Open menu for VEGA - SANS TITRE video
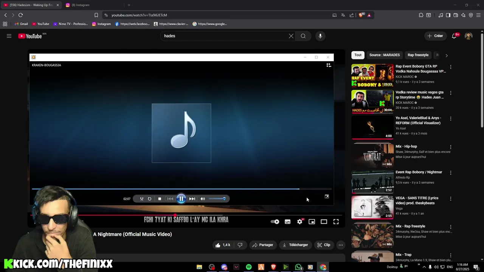Screen dimensions: 484x272 [450, 199]
